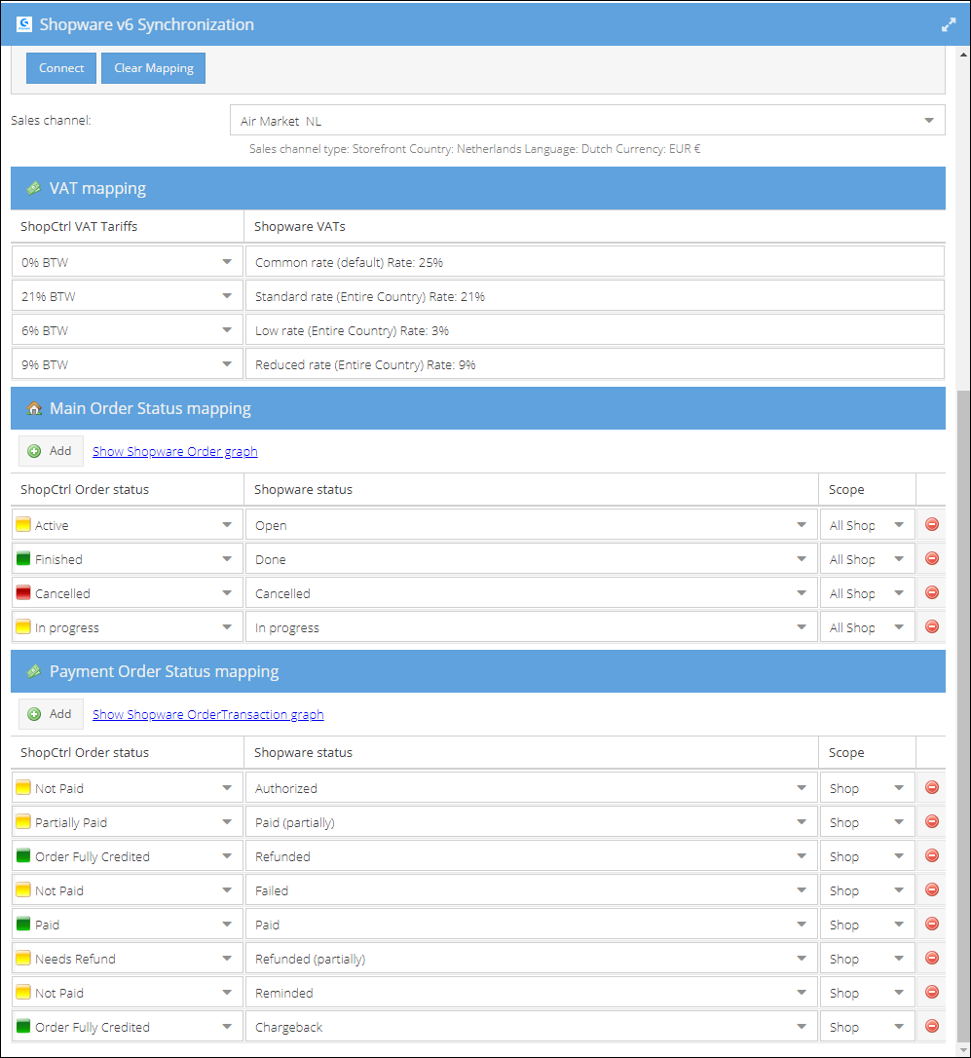Open the Show Shopware Order graph link
Viewport: 971px width, 1058px height.
pos(174,451)
